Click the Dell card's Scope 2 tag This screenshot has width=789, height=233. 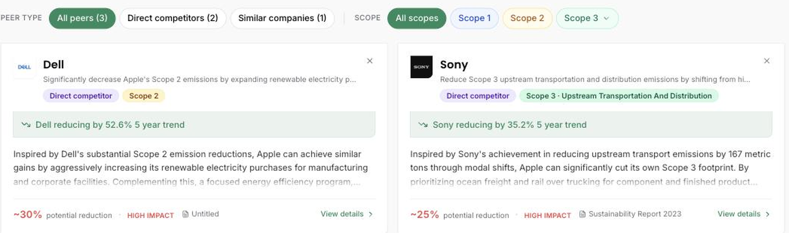[x=144, y=96]
